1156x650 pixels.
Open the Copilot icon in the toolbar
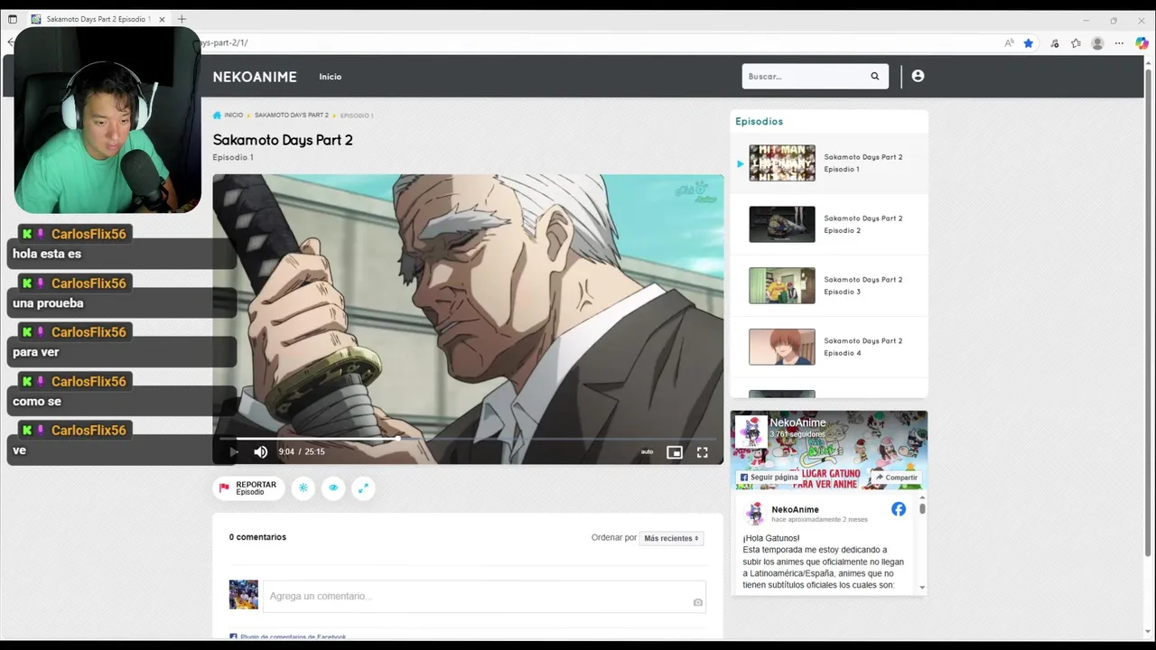(x=1142, y=42)
